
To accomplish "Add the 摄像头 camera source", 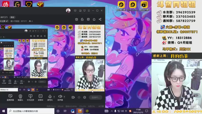I will [x=20, y=98].
